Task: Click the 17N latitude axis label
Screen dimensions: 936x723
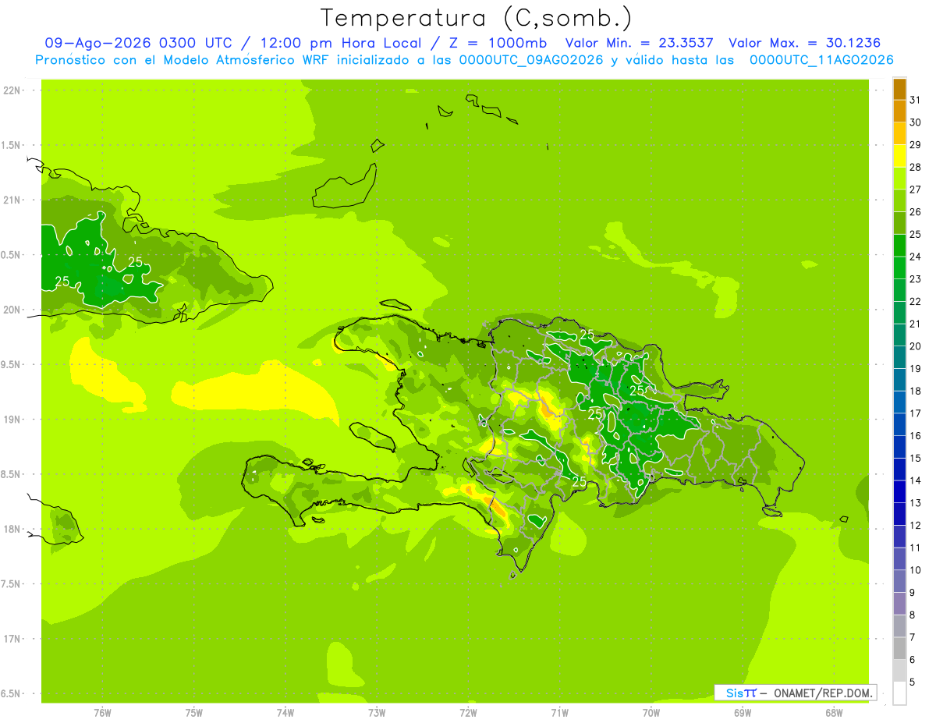Action: [x=12, y=640]
